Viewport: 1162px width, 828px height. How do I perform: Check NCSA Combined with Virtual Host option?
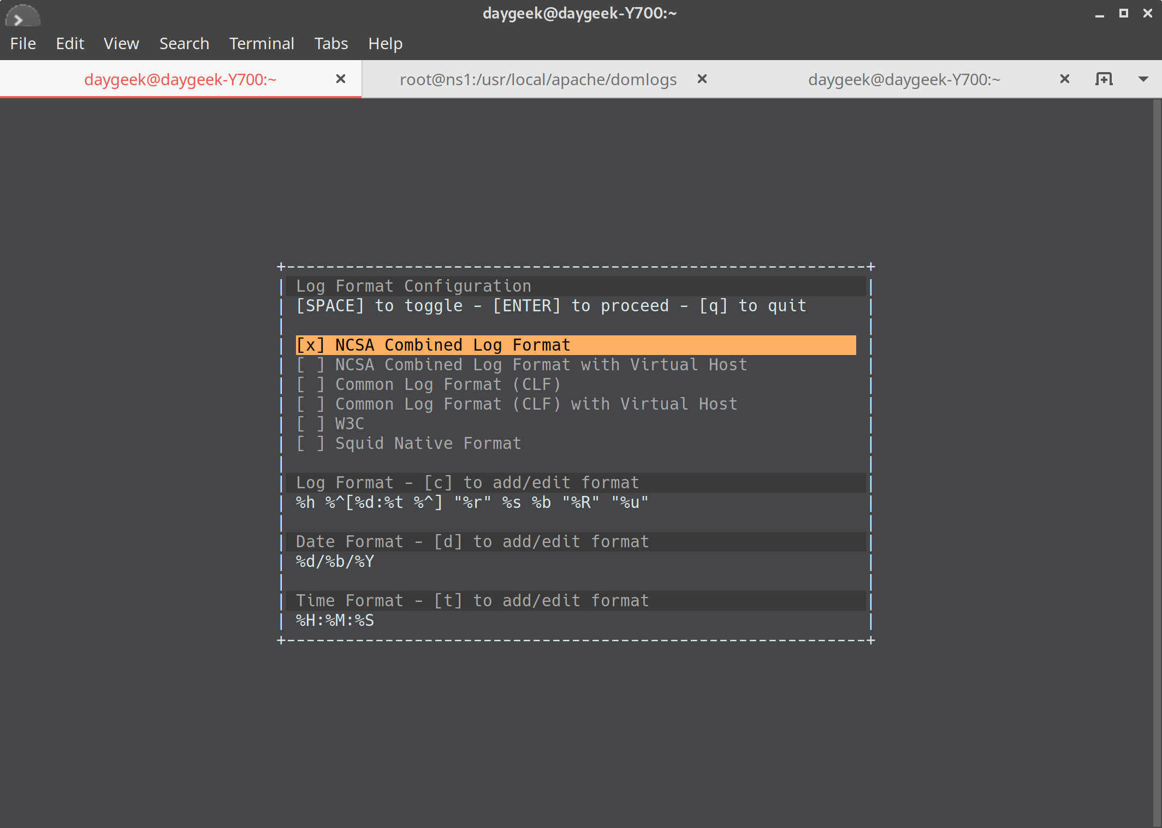click(x=310, y=365)
